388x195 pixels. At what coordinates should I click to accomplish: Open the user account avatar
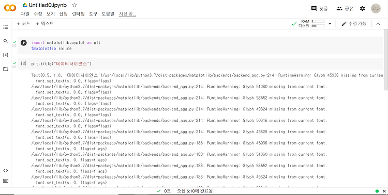tap(376, 9)
